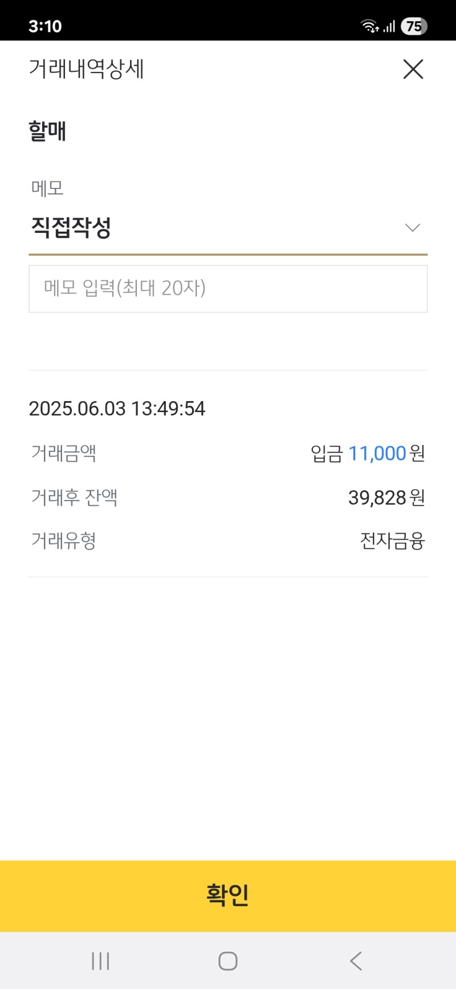
Task: Tap the battery level 75 indicator
Action: (414, 26)
